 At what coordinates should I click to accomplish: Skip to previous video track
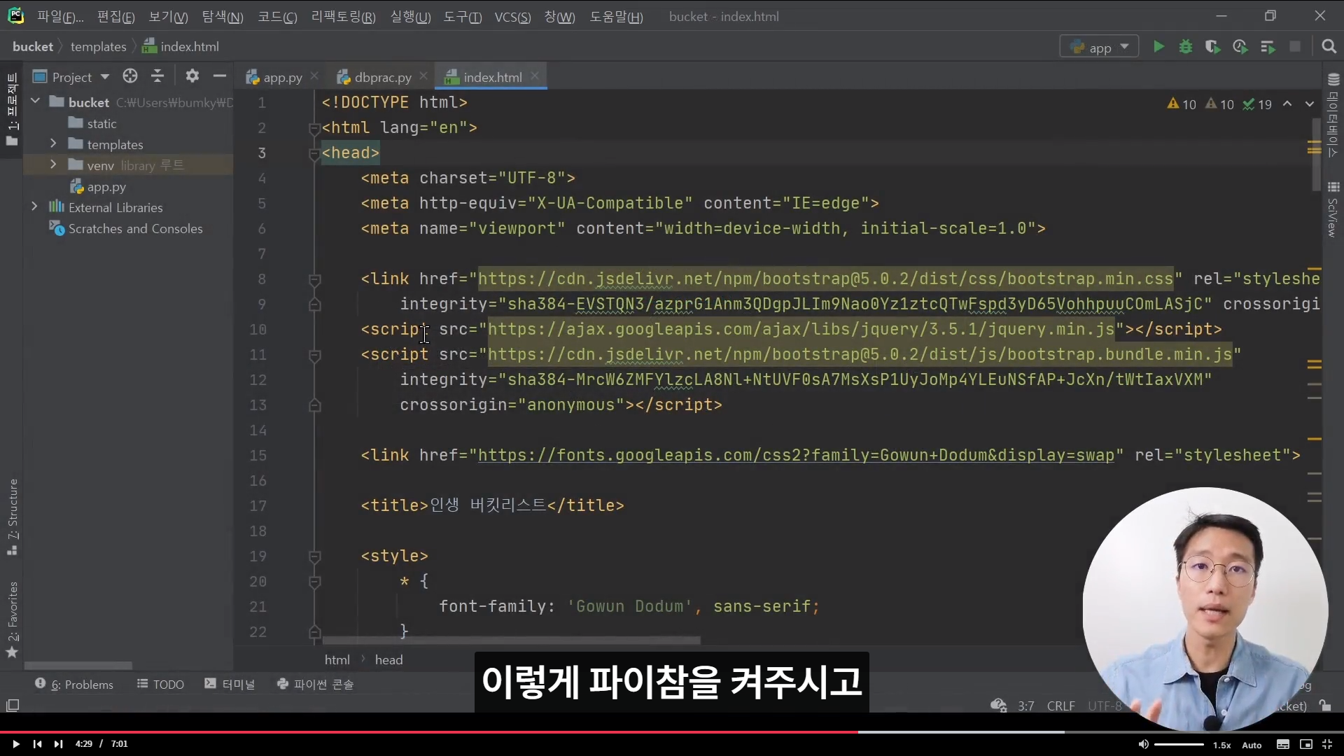coord(37,744)
